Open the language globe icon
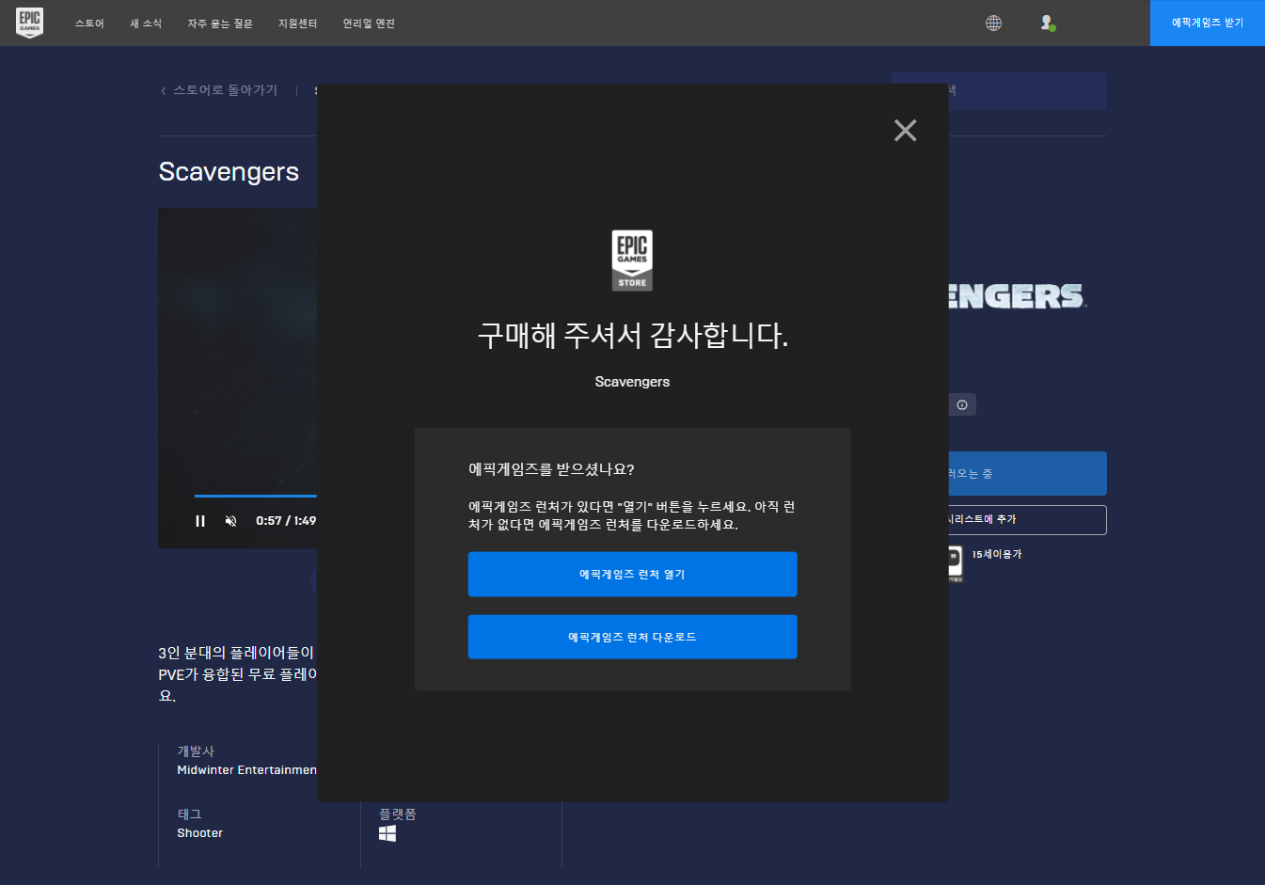 [x=993, y=23]
